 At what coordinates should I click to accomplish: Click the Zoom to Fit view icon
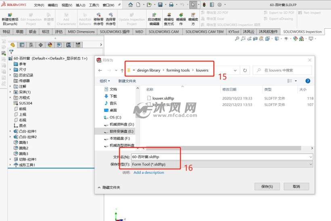pyautogui.click(x=237, y=39)
